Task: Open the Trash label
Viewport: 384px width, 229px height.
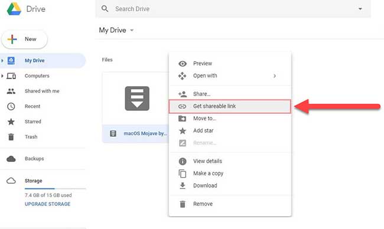Action: [31, 137]
